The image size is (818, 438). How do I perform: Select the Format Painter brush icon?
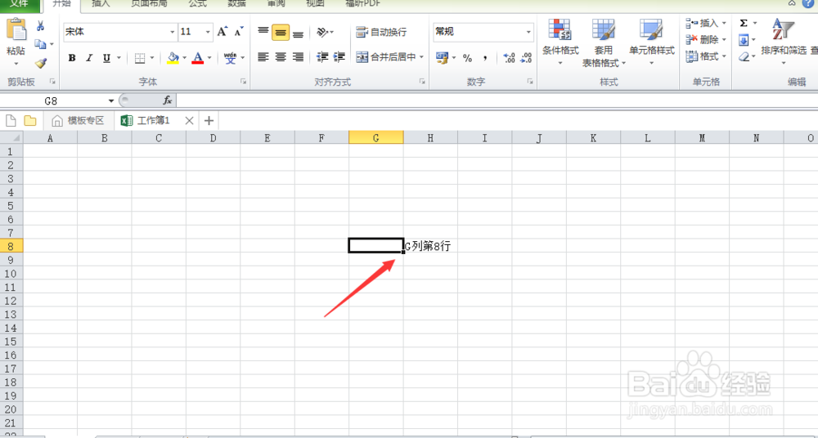tap(41, 63)
